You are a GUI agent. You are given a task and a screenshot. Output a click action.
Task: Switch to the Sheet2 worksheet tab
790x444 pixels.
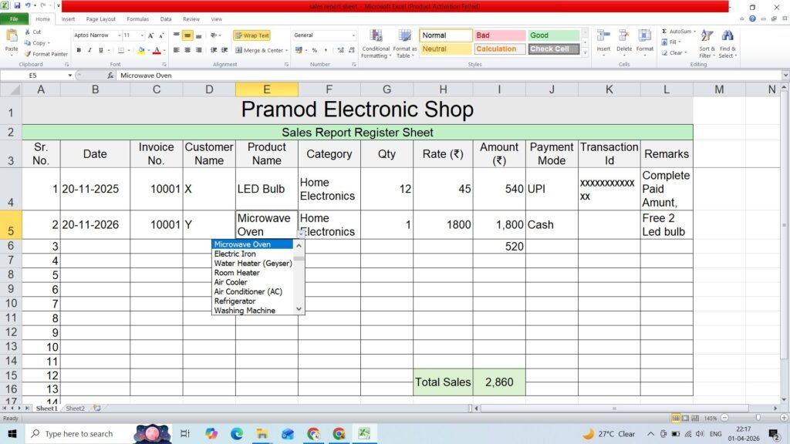point(75,409)
